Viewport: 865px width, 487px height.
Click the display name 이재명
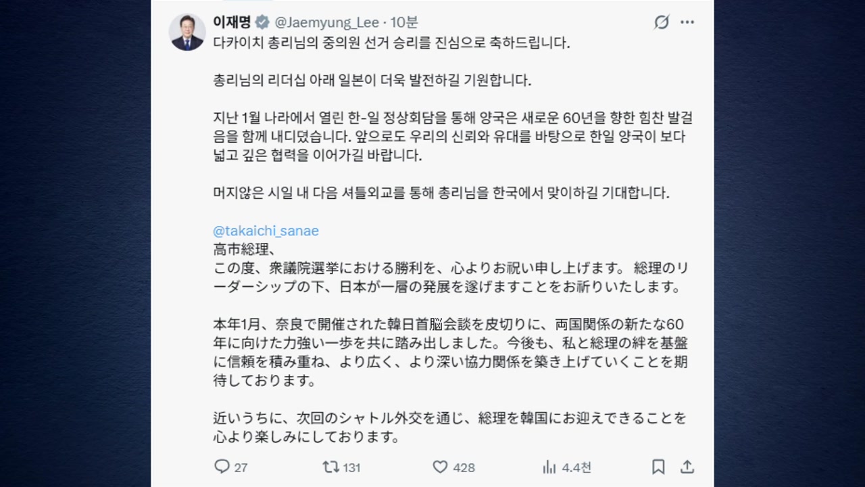point(232,23)
